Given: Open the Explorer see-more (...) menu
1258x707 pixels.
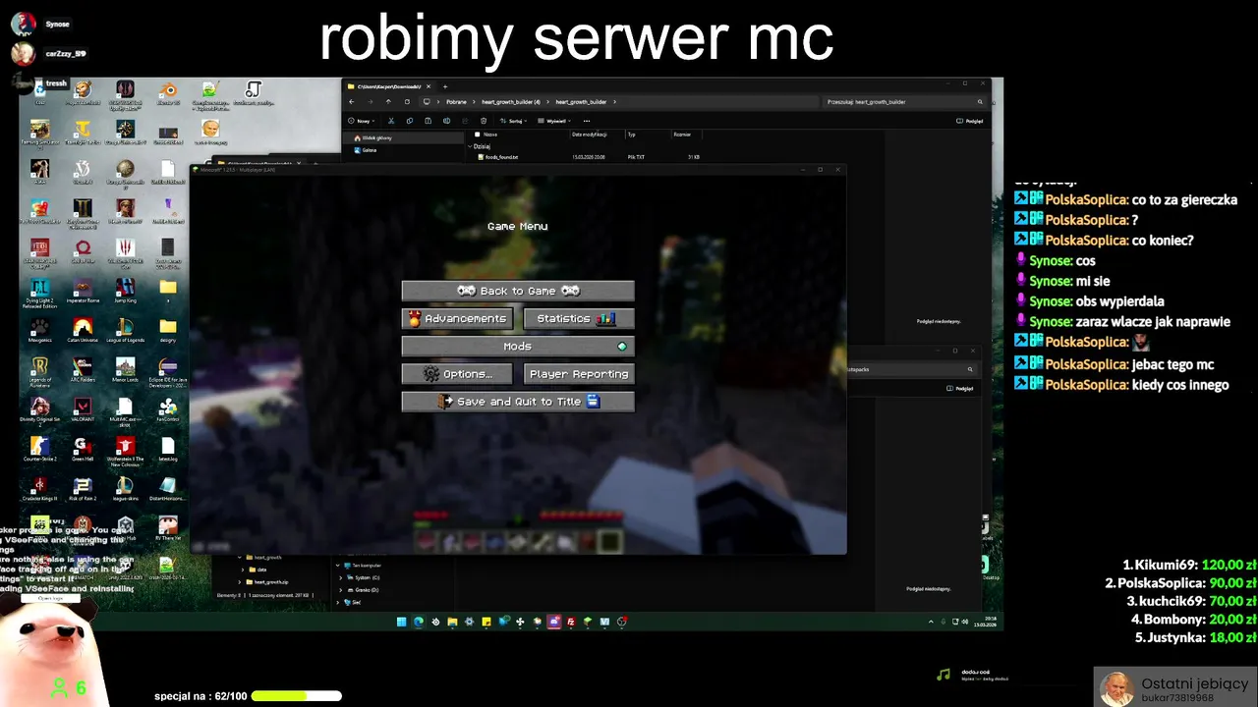Looking at the screenshot, I should 587,121.
